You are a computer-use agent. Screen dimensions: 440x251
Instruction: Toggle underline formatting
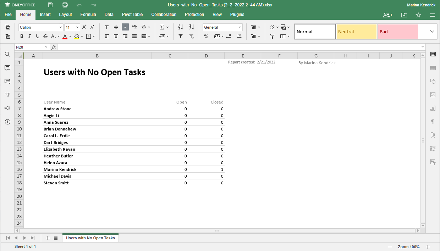tap(37, 36)
